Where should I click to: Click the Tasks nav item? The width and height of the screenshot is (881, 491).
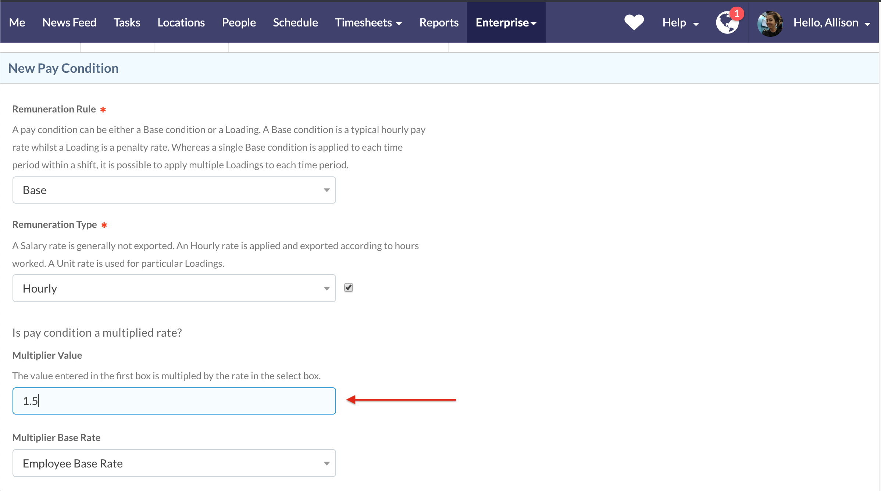coord(127,22)
